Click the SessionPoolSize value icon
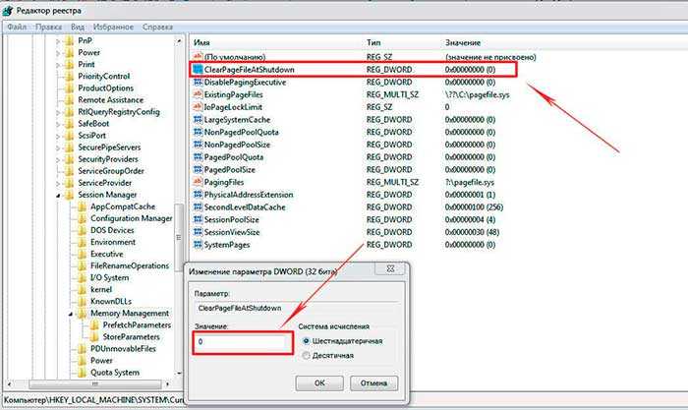Viewport: 688px width, 410px height. point(198,219)
